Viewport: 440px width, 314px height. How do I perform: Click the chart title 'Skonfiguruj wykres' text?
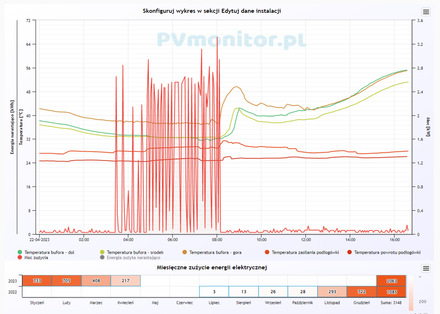211,11
